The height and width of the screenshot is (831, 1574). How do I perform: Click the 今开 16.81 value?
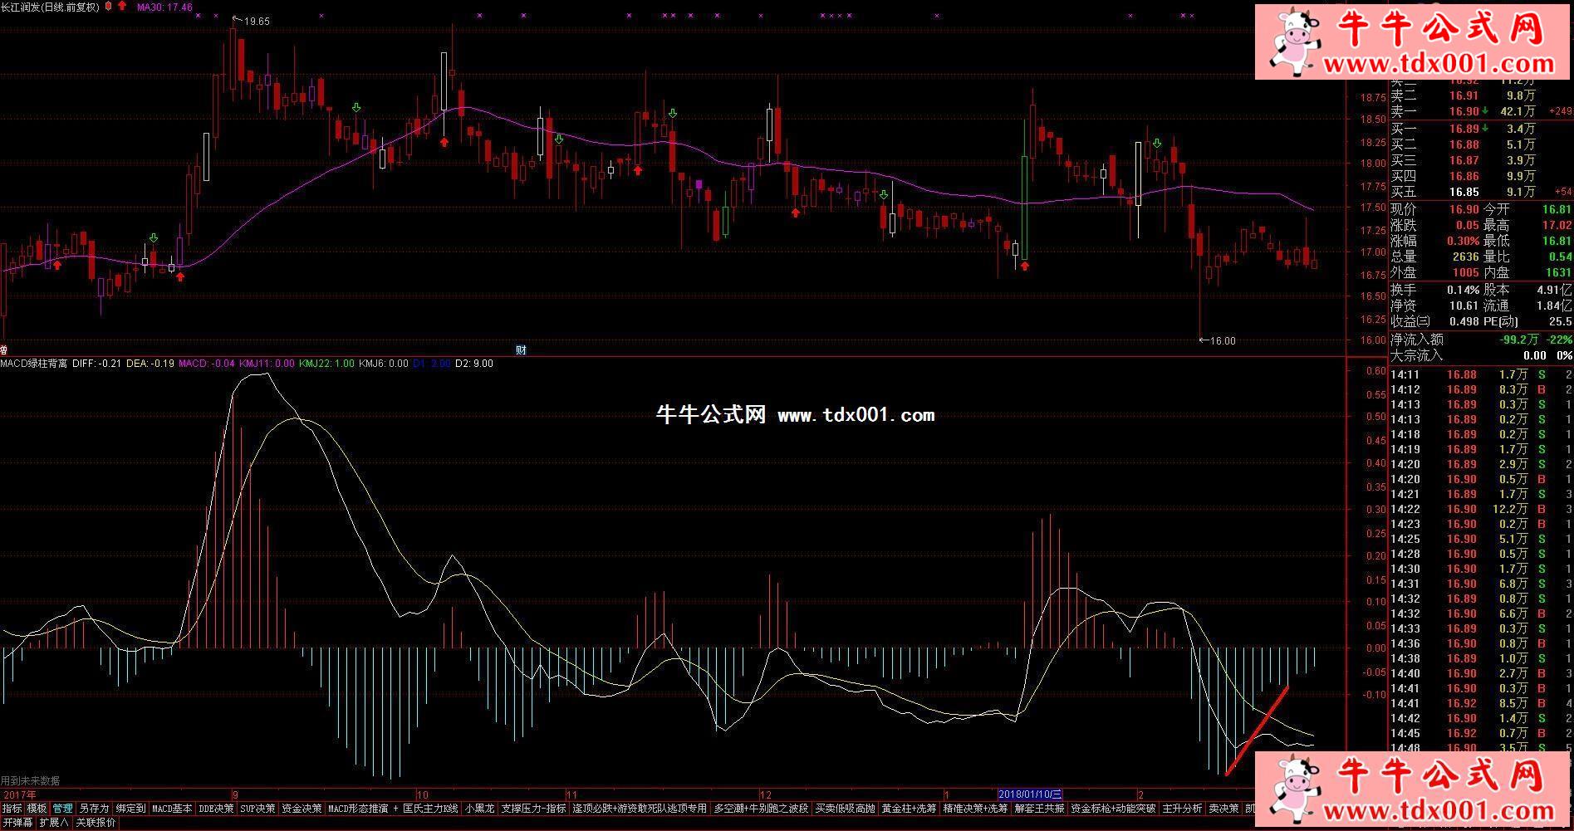[1557, 209]
